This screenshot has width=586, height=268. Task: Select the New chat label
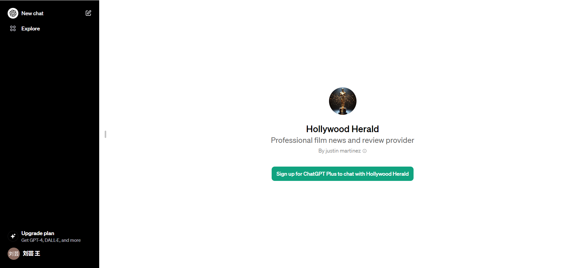[32, 13]
